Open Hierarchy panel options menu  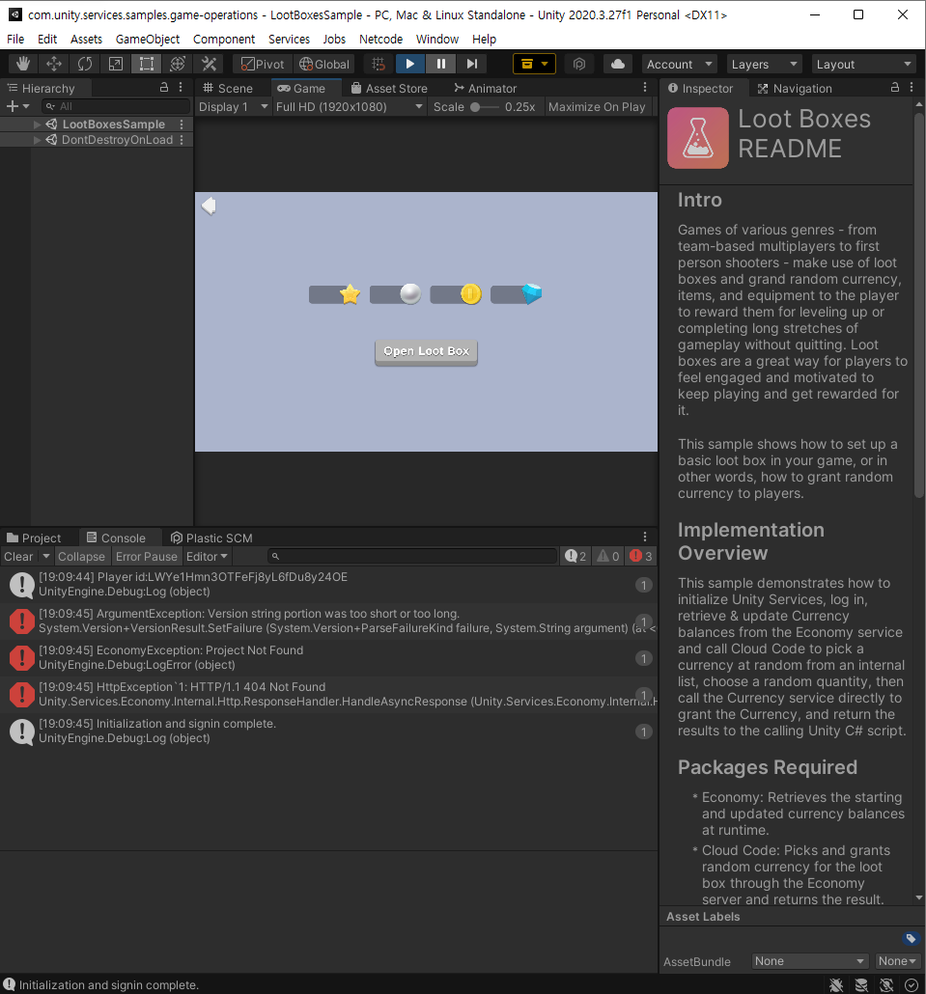[181, 88]
